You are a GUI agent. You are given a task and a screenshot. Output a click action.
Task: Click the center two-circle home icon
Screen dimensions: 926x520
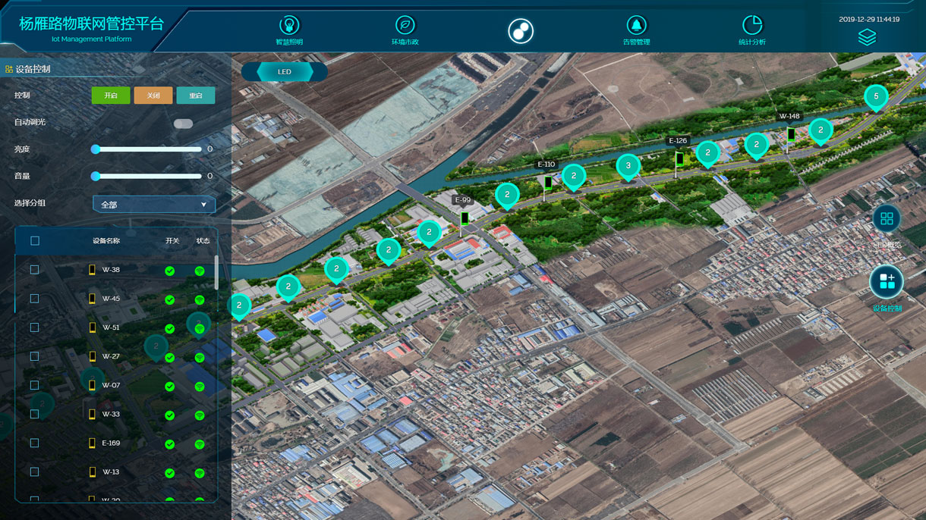click(521, 31)
